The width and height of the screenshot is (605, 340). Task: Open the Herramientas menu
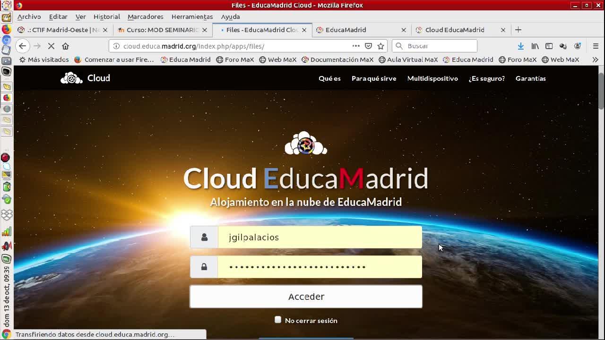coord(192,17)
